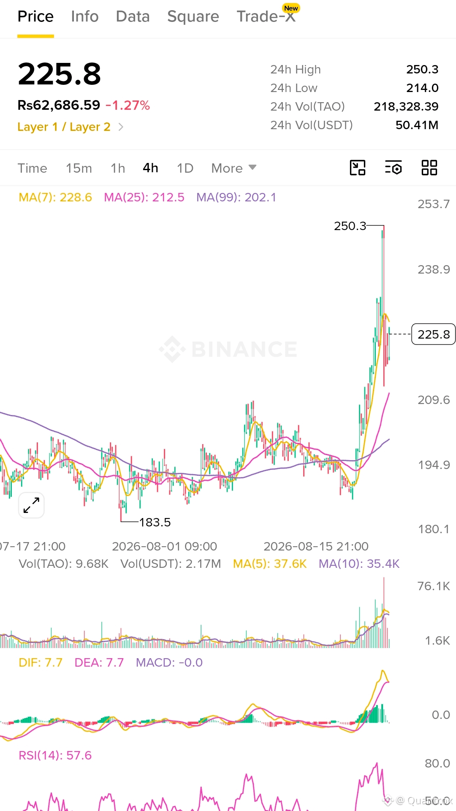456x811 pixels.
Task: Select the 15m timeframe
Action: coord(79,168)
